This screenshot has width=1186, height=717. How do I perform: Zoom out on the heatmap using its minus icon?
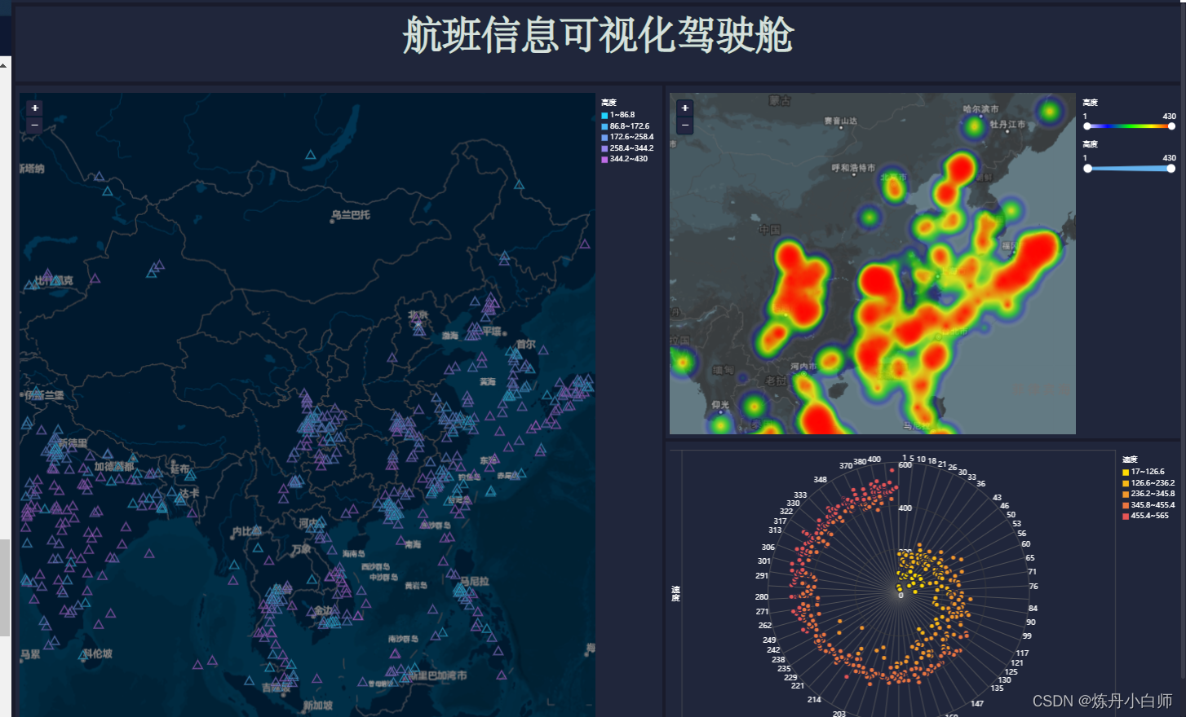coord(684,125)
